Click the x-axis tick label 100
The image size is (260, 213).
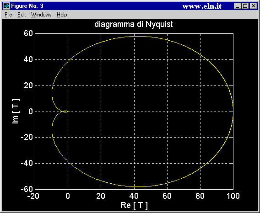[x=233, y=196]
